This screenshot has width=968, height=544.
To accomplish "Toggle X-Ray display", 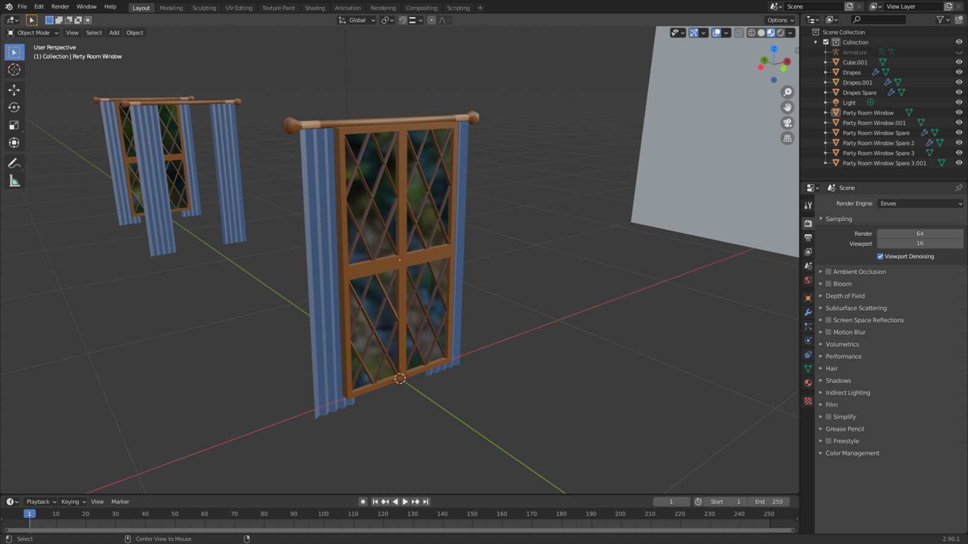I will pyautogui.click(x=739, y=33).
